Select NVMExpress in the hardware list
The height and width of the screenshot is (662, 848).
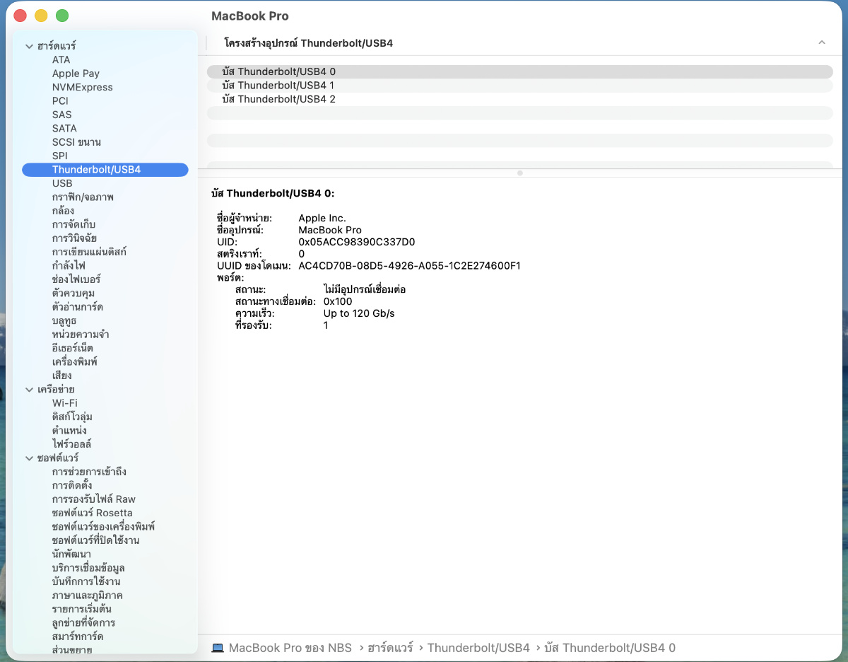(82, 87)
